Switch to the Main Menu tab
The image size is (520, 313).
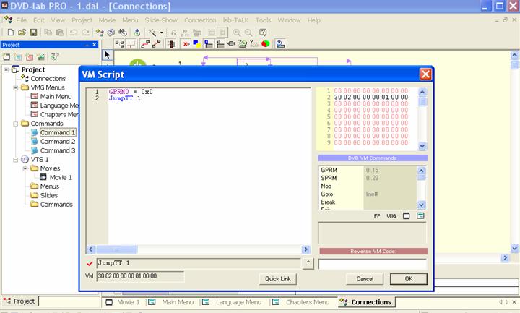[x=171, y=302]
